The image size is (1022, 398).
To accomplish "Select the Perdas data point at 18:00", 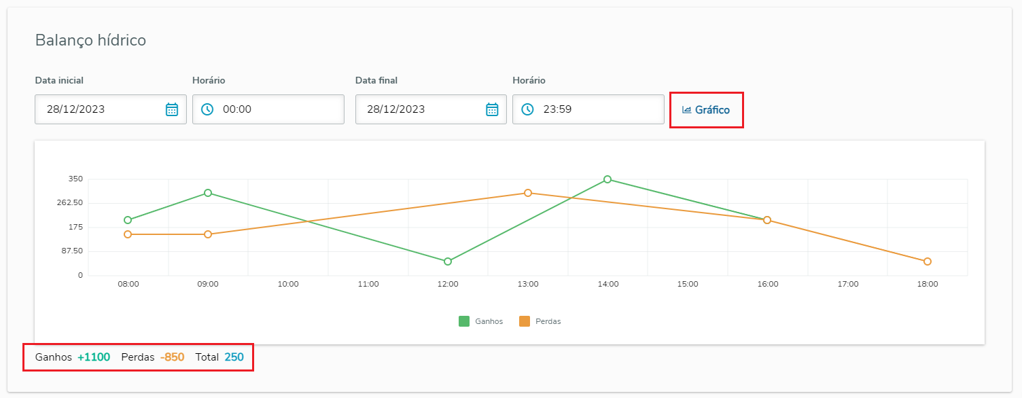I will point(928,261).
